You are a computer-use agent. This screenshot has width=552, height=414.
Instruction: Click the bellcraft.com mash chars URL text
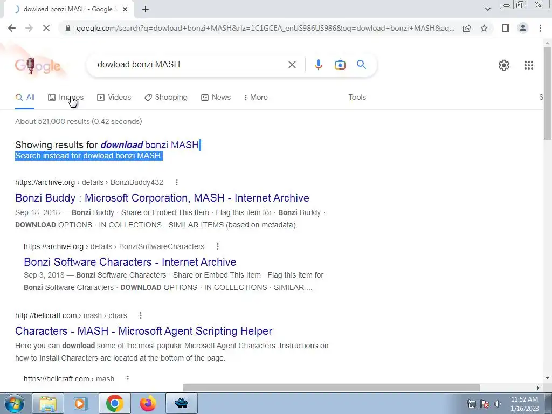[x=71, y=315]
